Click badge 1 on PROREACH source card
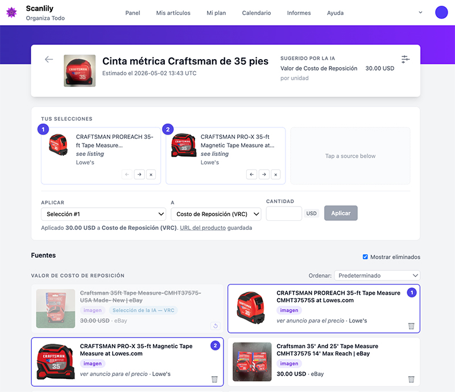Screen dimensions: 455x392 point(411,292)
